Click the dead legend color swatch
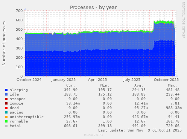Image resolution: width=187 pixels, height=139 pixels. [x=6, y=108]
